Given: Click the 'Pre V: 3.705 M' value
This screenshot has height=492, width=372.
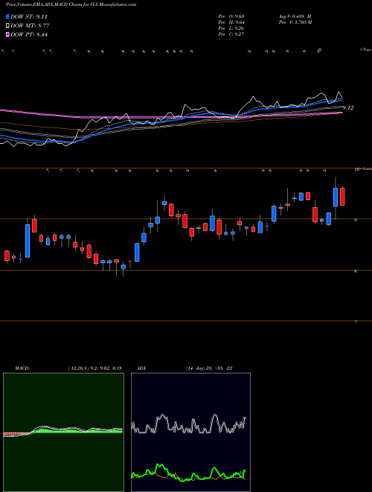Looking at the screenshot, I should pos(295,22).
